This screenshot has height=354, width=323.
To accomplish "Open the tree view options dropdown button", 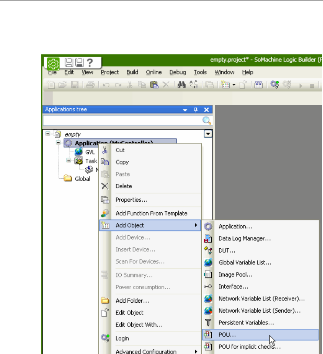I will coord(208,134).
